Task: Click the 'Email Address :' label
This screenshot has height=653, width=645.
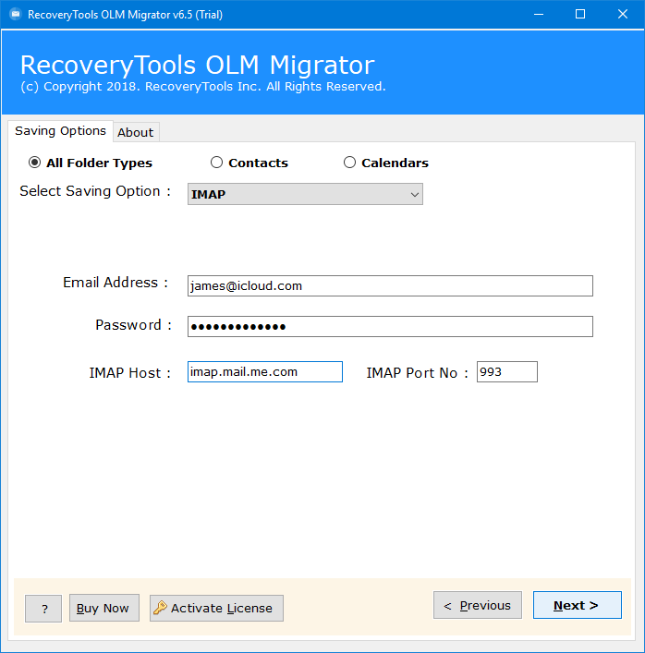Action: tap(116, 283)
